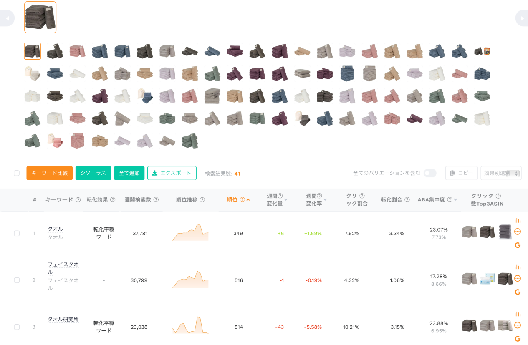Select the checkbox for row 2 フェイスタオル
This screenshot has width=528, height=345.
click(17, 280)
